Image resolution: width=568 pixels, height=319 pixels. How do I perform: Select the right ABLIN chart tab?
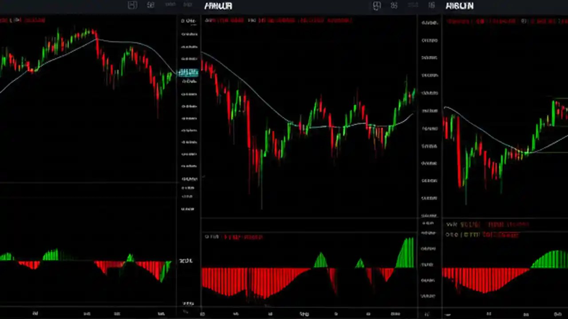point(460,6)
